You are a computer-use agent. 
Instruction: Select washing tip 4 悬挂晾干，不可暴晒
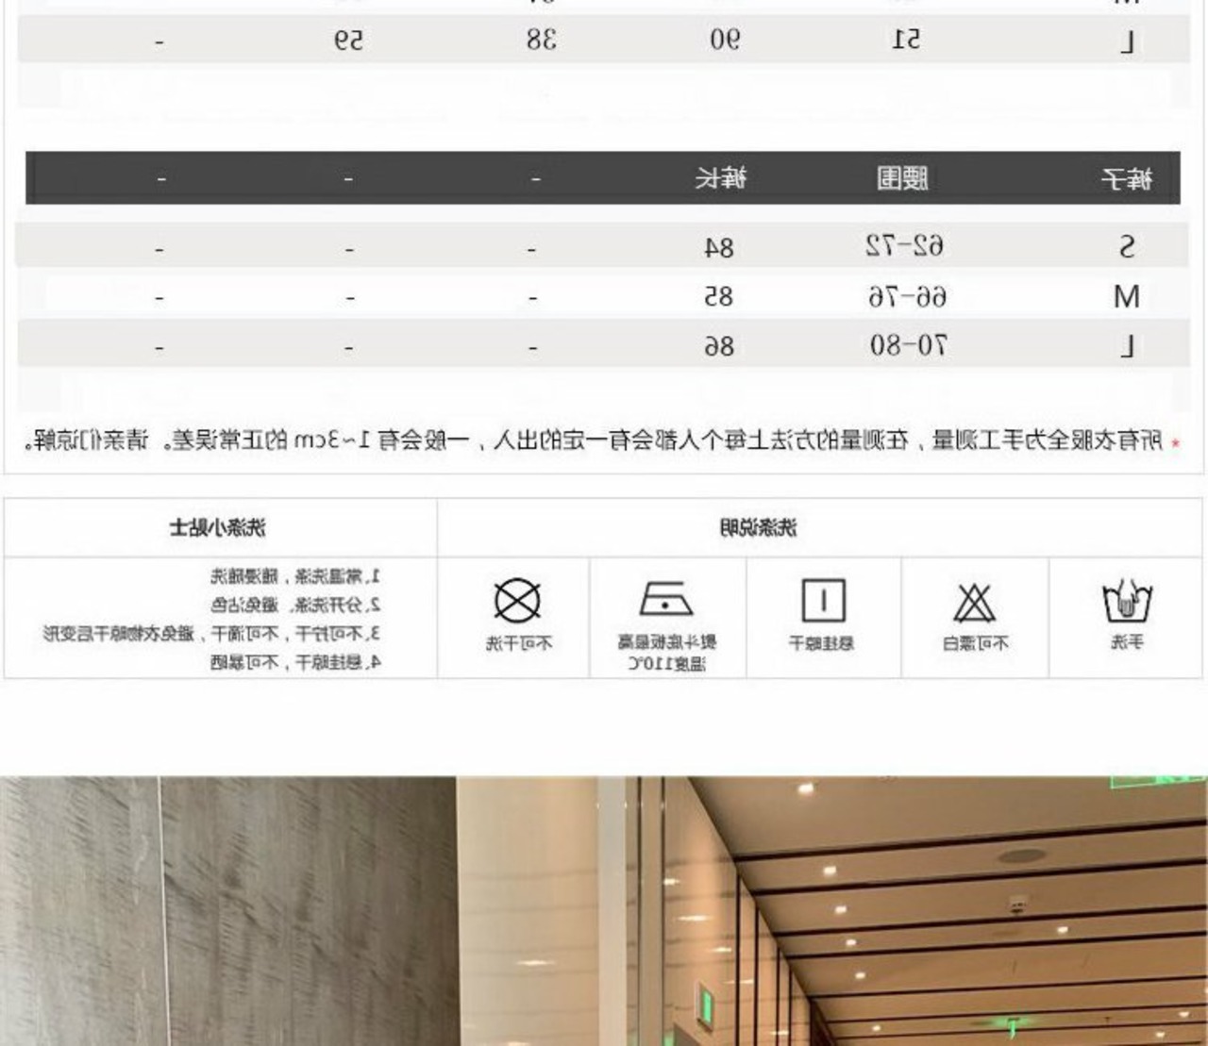click(295, 662)
